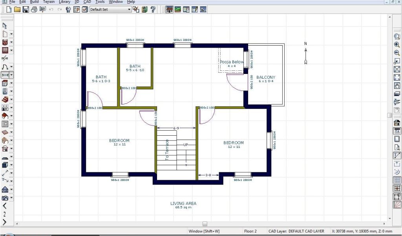Expand the camera tool dropdown arrow
Viewport: 402px width, 236px height.
coord(11,198)
